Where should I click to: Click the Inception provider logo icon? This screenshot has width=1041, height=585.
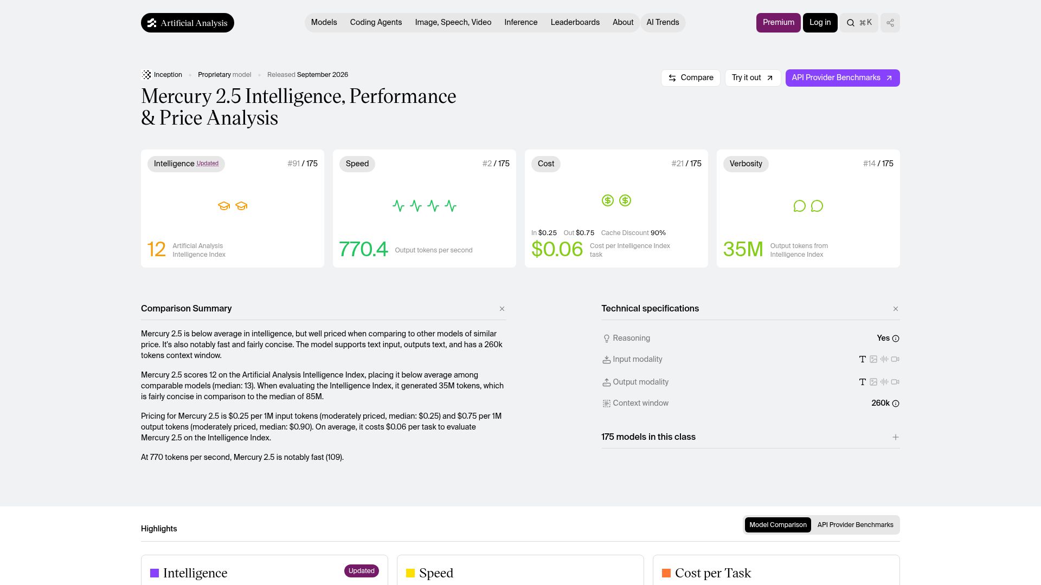pyautogui.click(x=146, y=75)
